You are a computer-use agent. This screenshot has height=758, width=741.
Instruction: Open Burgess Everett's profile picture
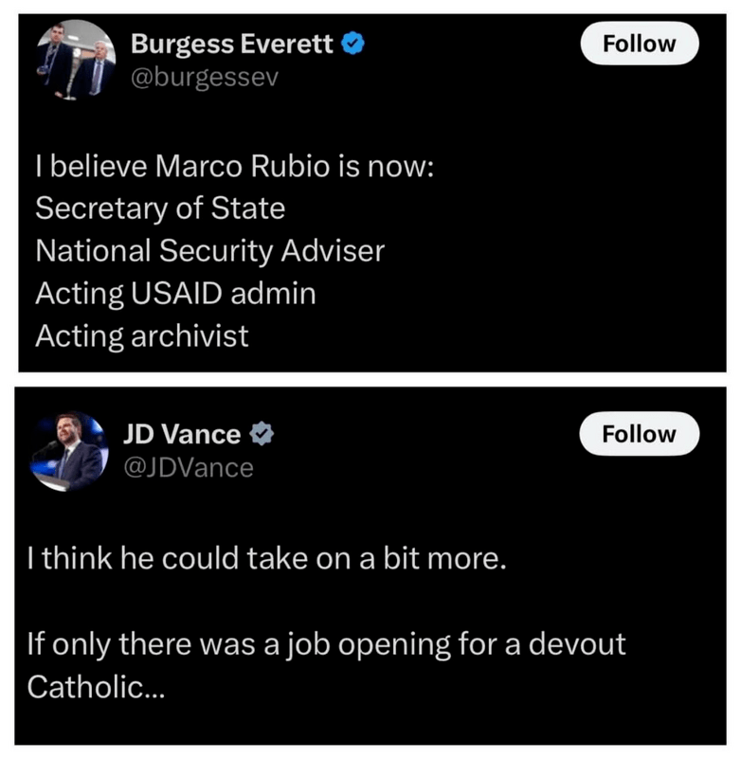[75, 60]
